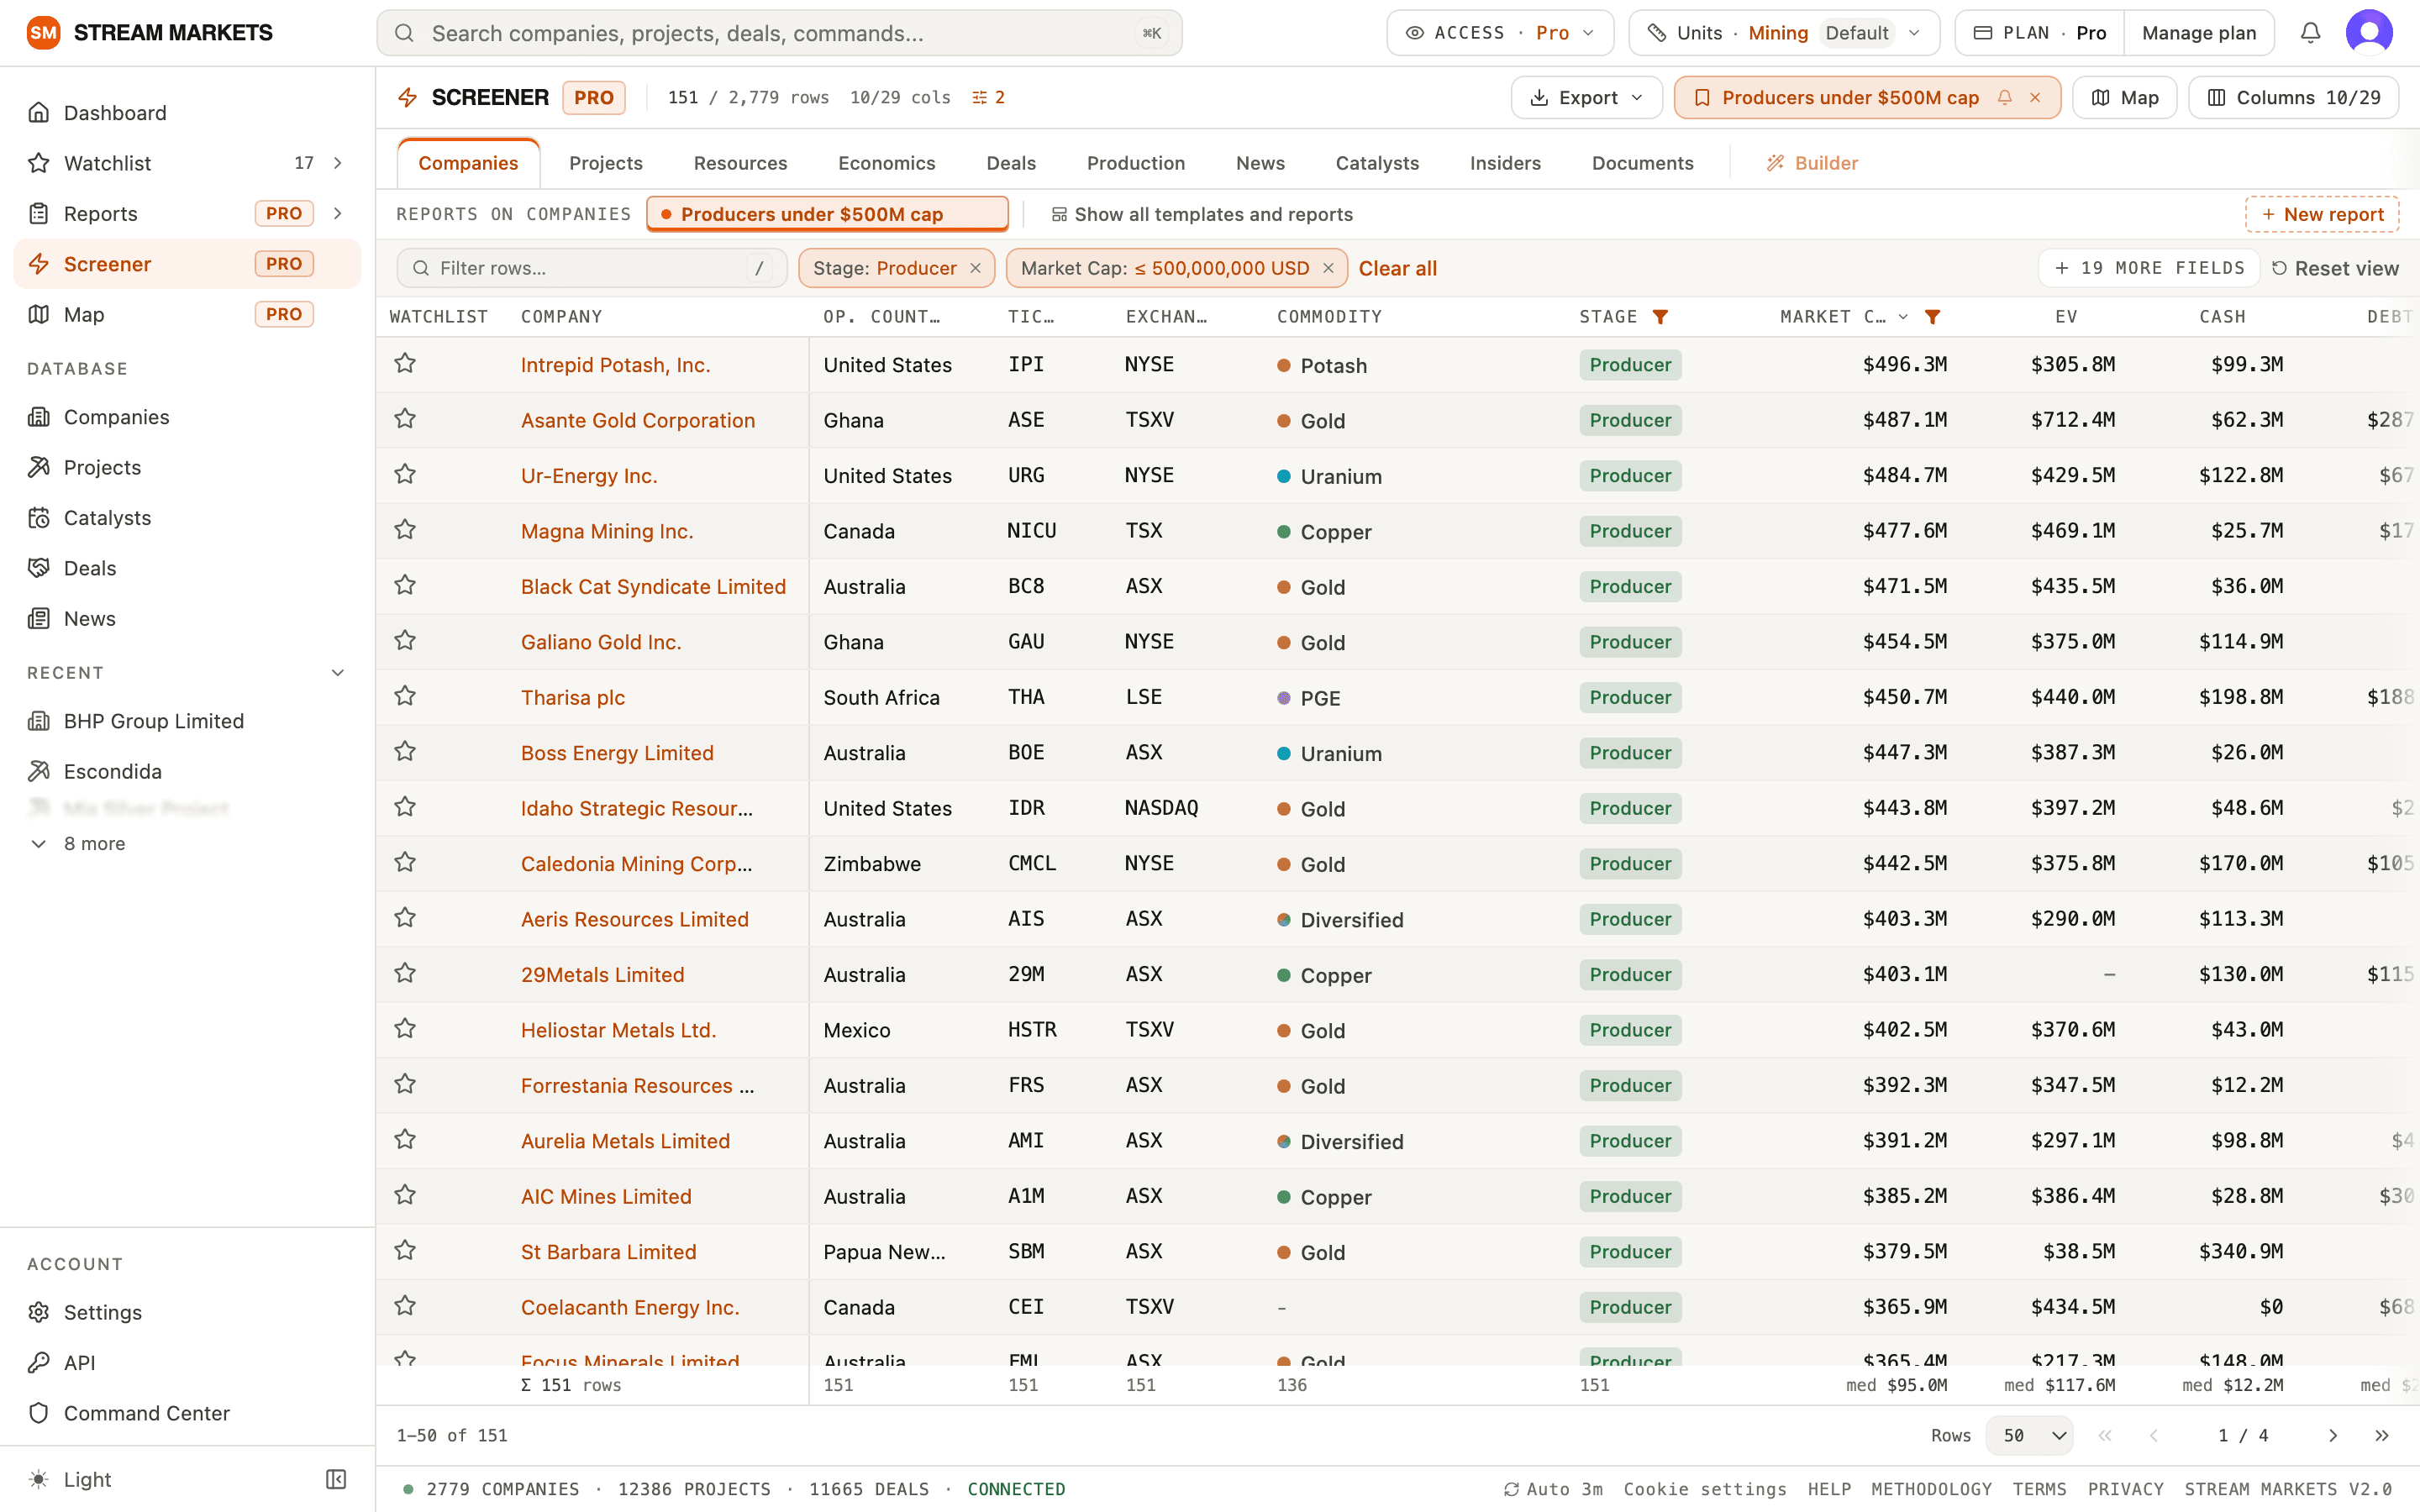The height and width of the screenshot is (1512, 2420).
Task: Open Cookie settings in footer
Action: pos(1704,1489)
